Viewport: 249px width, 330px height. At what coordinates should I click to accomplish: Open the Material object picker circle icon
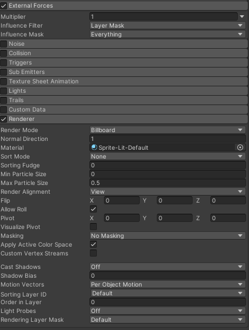[x=240, y=147]
